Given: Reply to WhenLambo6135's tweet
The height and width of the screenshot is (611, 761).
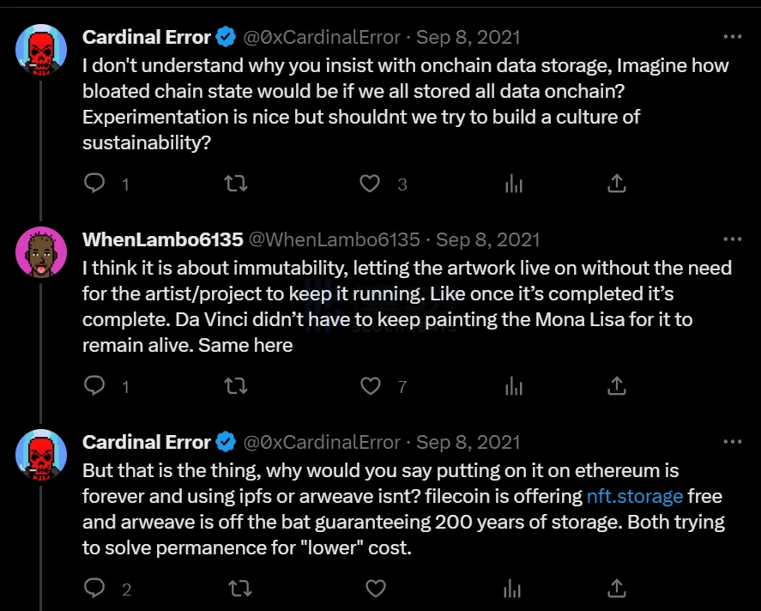Looking at the screenshot, I should (x=94, y=386).
